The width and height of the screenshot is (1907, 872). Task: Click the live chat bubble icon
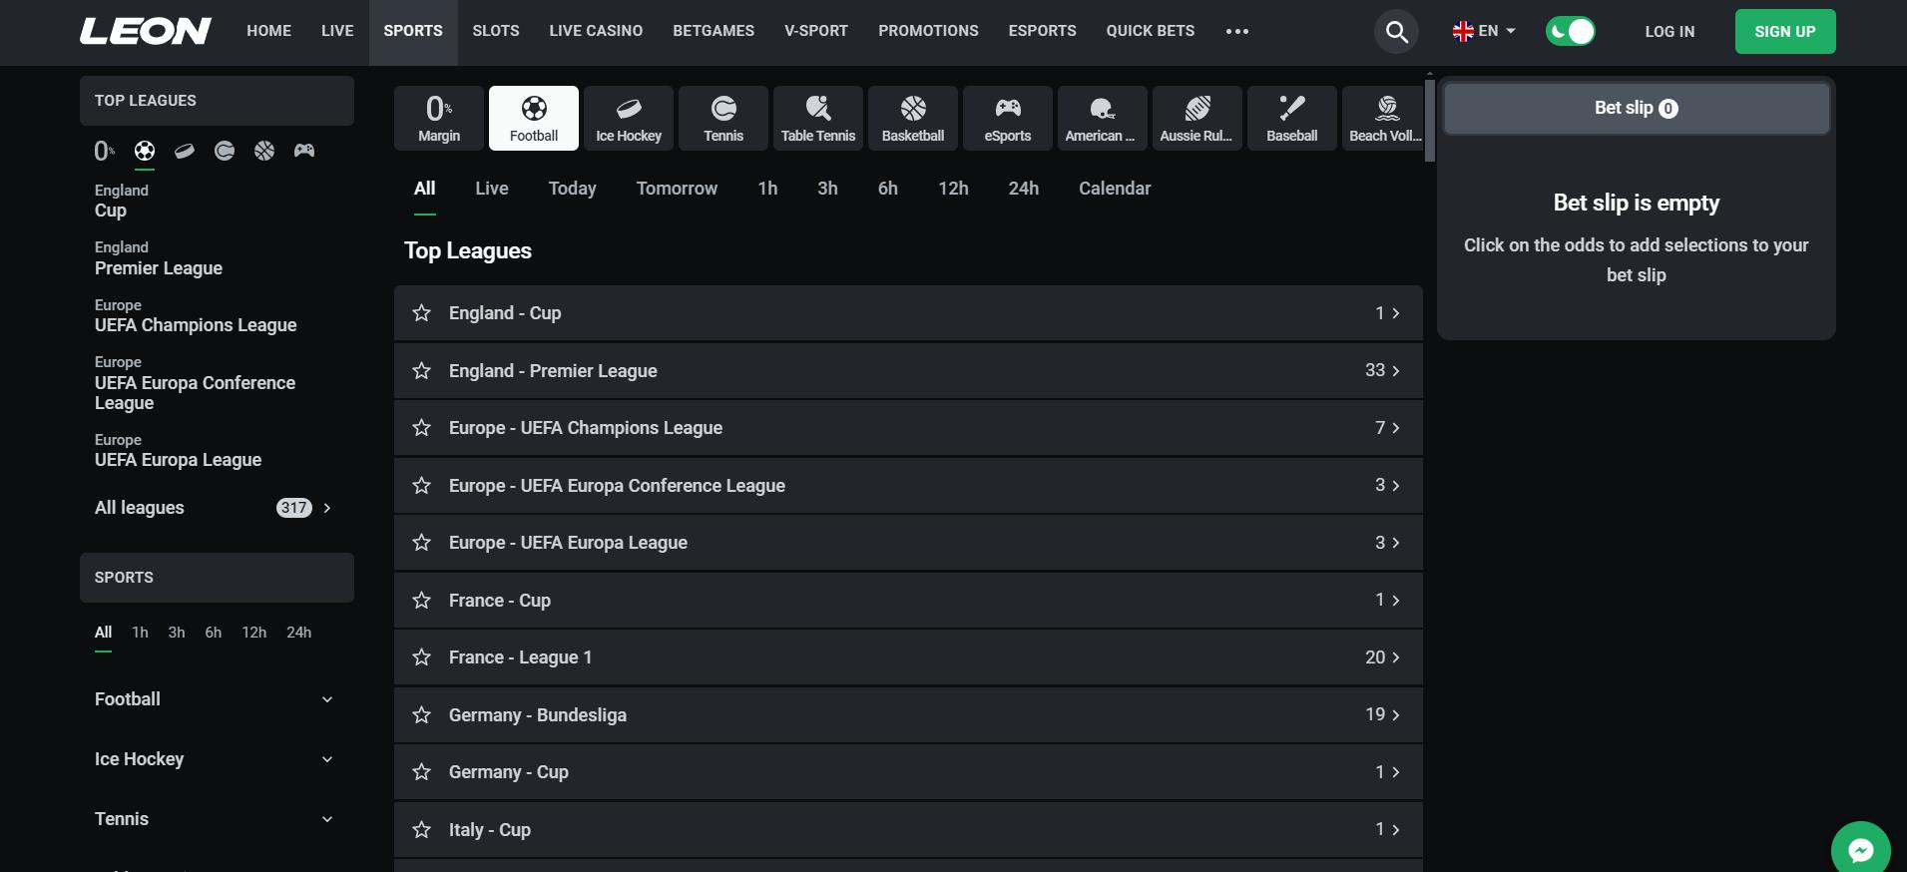1861,849
